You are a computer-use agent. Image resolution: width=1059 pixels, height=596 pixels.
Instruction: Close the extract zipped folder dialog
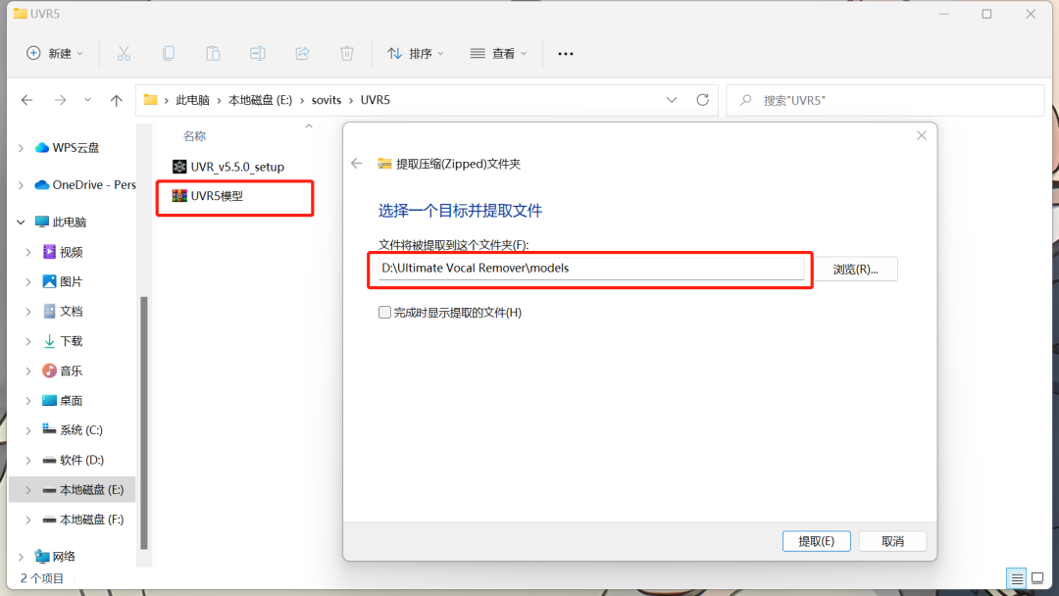(x=921, y=135)
